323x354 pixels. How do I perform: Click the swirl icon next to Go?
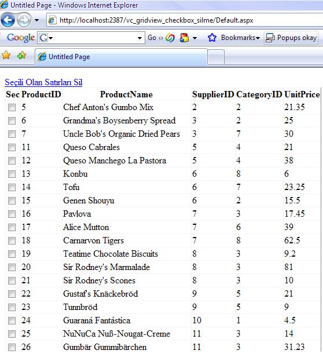(x=170, y=38)
